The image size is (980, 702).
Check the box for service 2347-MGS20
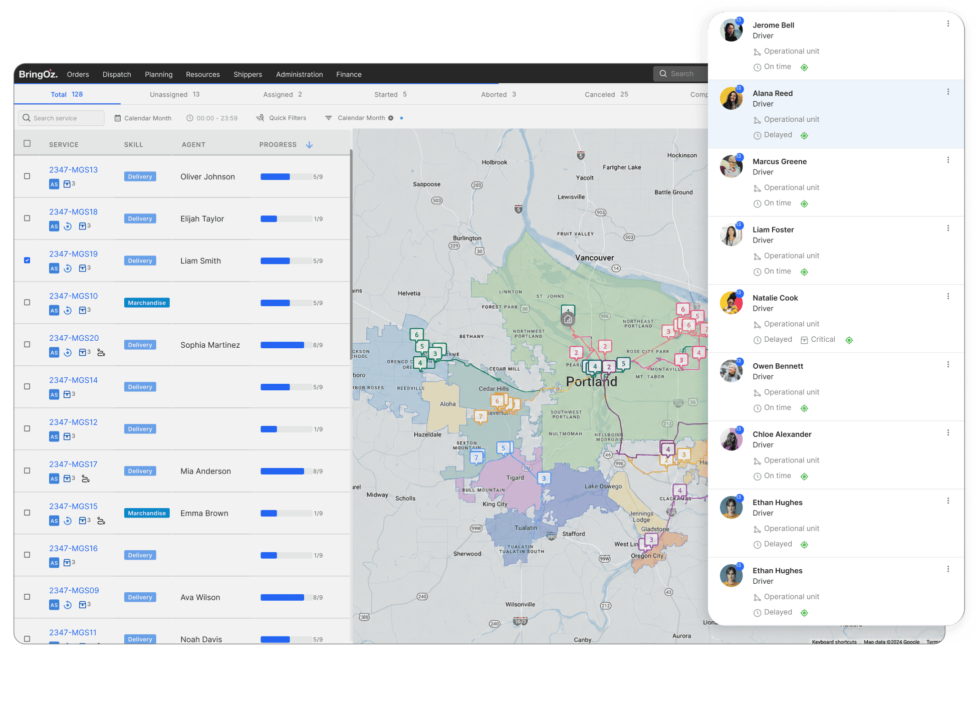coord(27,344)
